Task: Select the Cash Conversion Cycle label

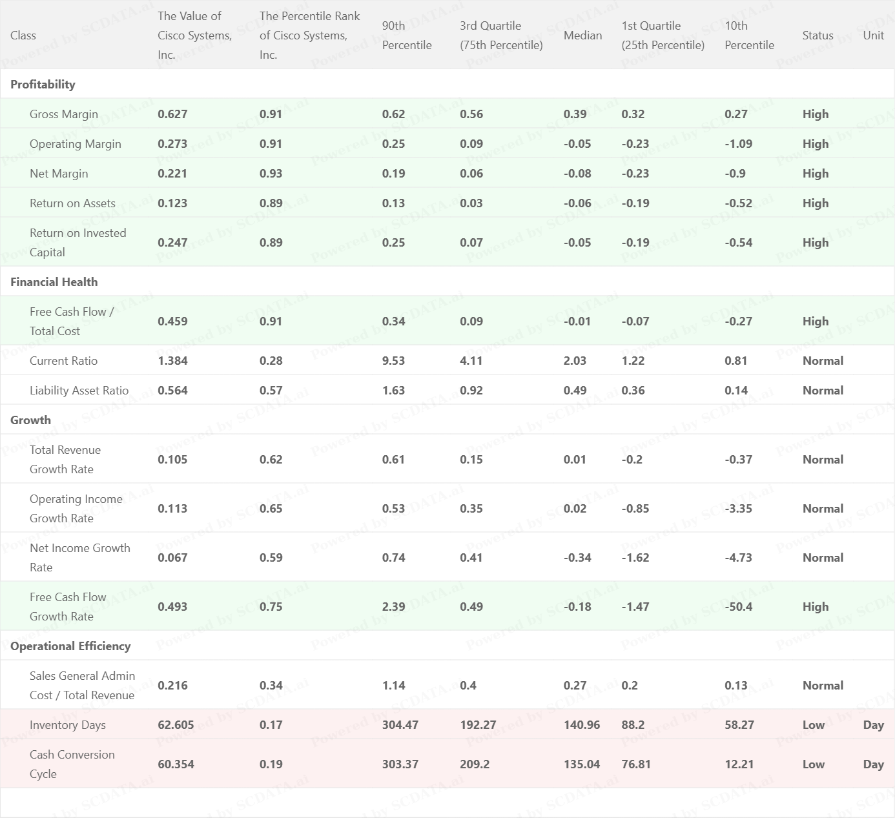Action: point(72,764)
